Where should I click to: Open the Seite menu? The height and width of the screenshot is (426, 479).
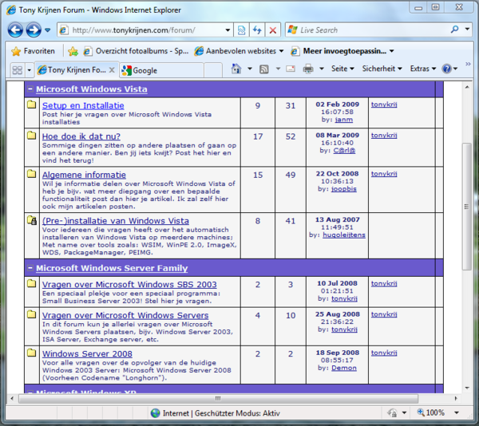tap(342, 69)
